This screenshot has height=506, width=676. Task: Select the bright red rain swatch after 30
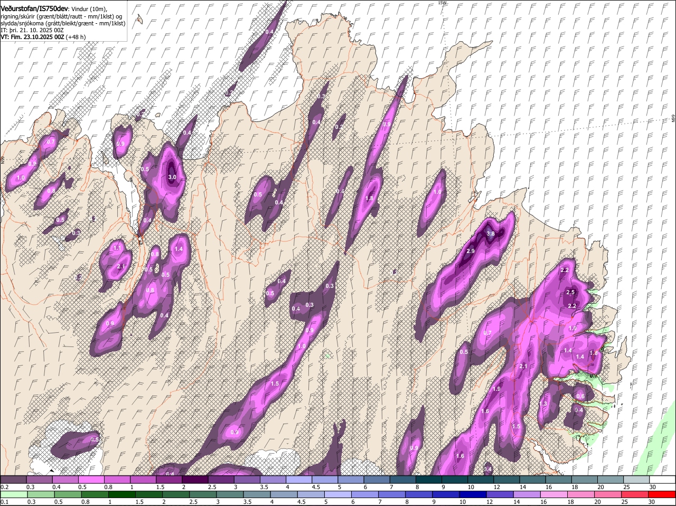(x=662, y=494)
